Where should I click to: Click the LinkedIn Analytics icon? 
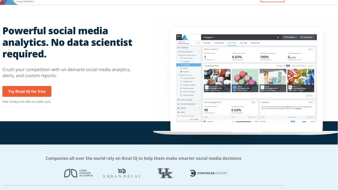(x=181, y=92)
